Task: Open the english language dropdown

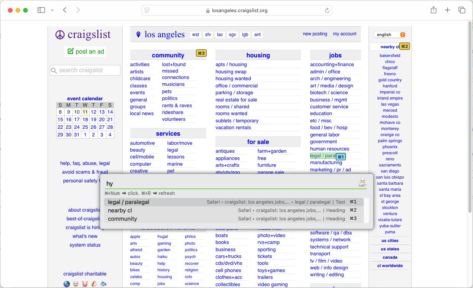Action: point(390,35)
